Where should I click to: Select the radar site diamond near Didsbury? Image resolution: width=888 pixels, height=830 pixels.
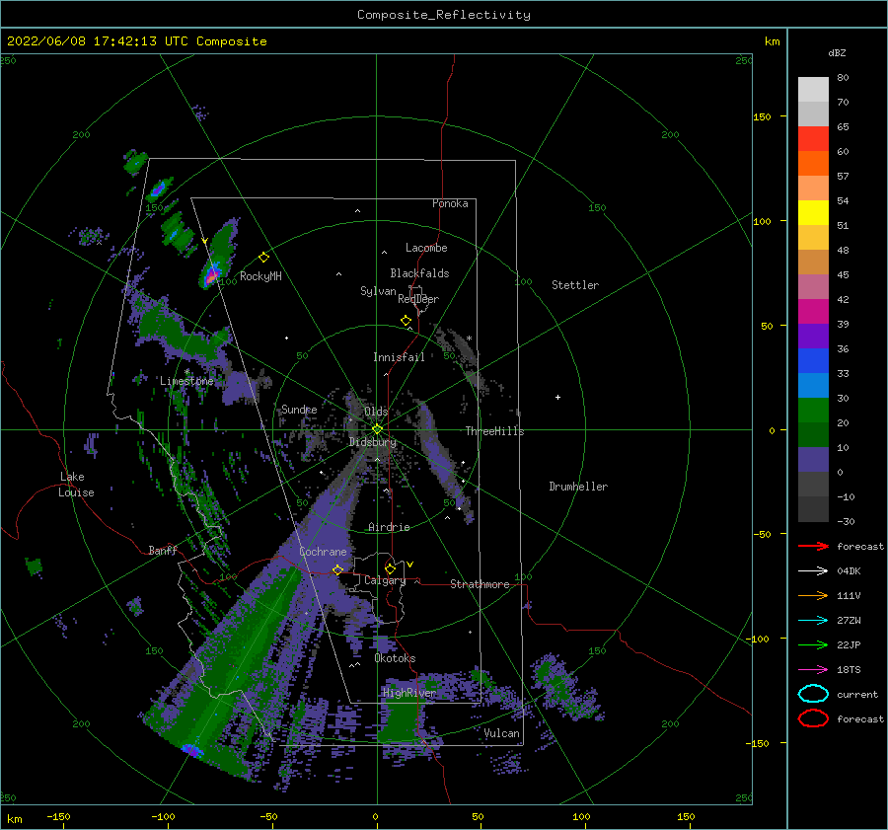[x=377, y=429]
